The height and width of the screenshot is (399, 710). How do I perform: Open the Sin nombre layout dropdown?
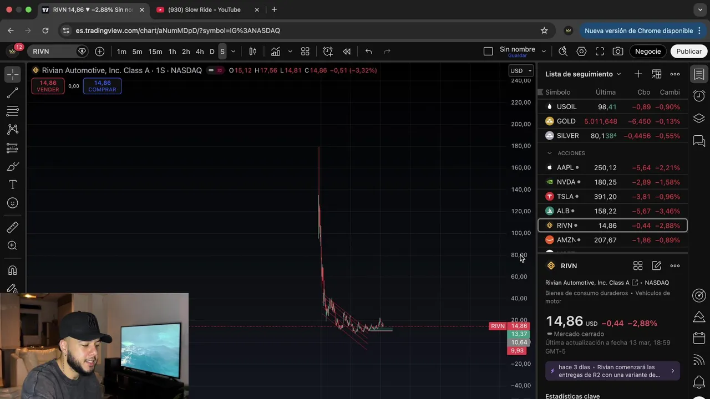544,52
